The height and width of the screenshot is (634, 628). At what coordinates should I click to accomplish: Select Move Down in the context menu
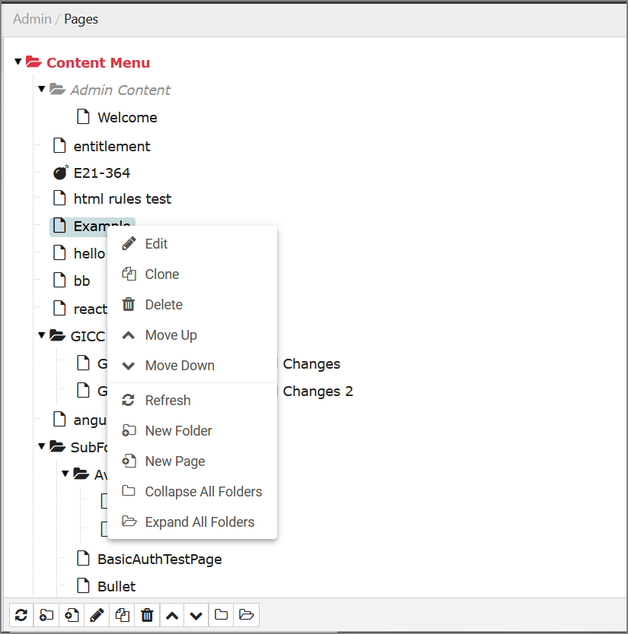tap(193, 365)
